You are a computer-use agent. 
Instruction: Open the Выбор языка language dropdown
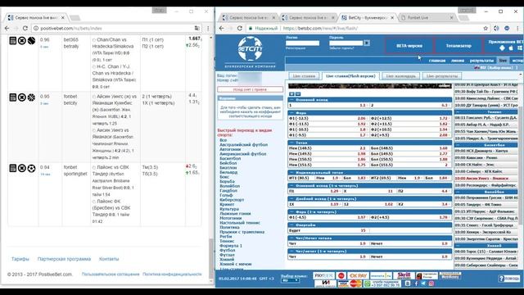(290, 280)
